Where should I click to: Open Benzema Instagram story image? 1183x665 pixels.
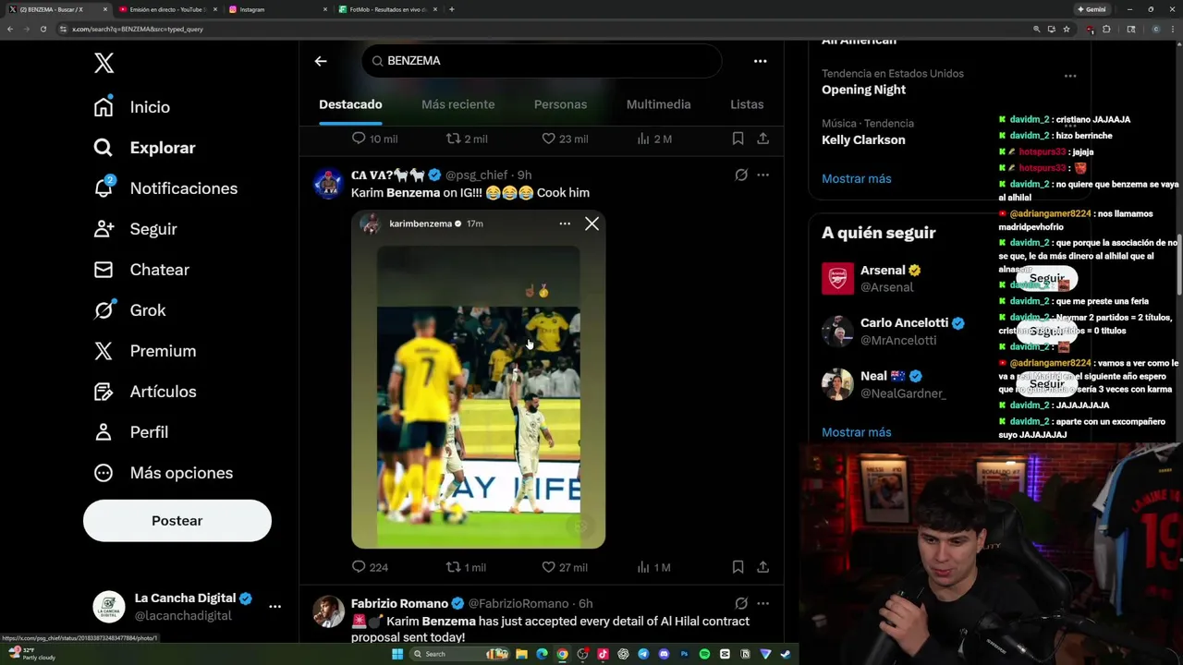[x=478, y=380]
